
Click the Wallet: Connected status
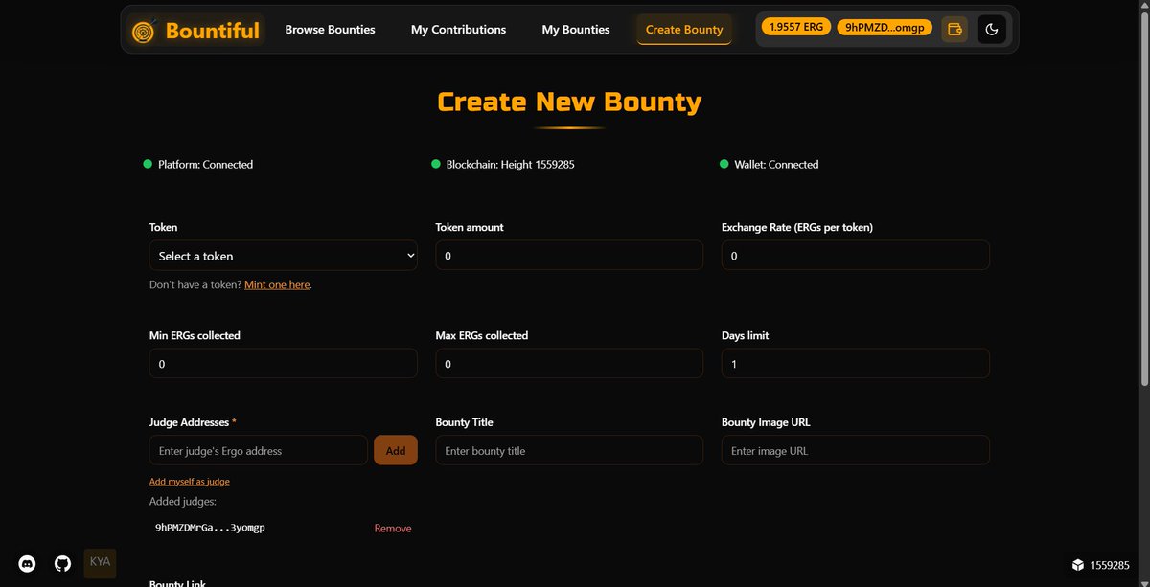[770, 165]
